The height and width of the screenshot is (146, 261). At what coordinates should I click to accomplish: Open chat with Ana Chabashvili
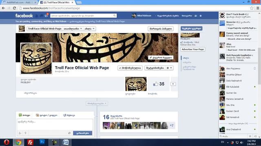(238, 129)
